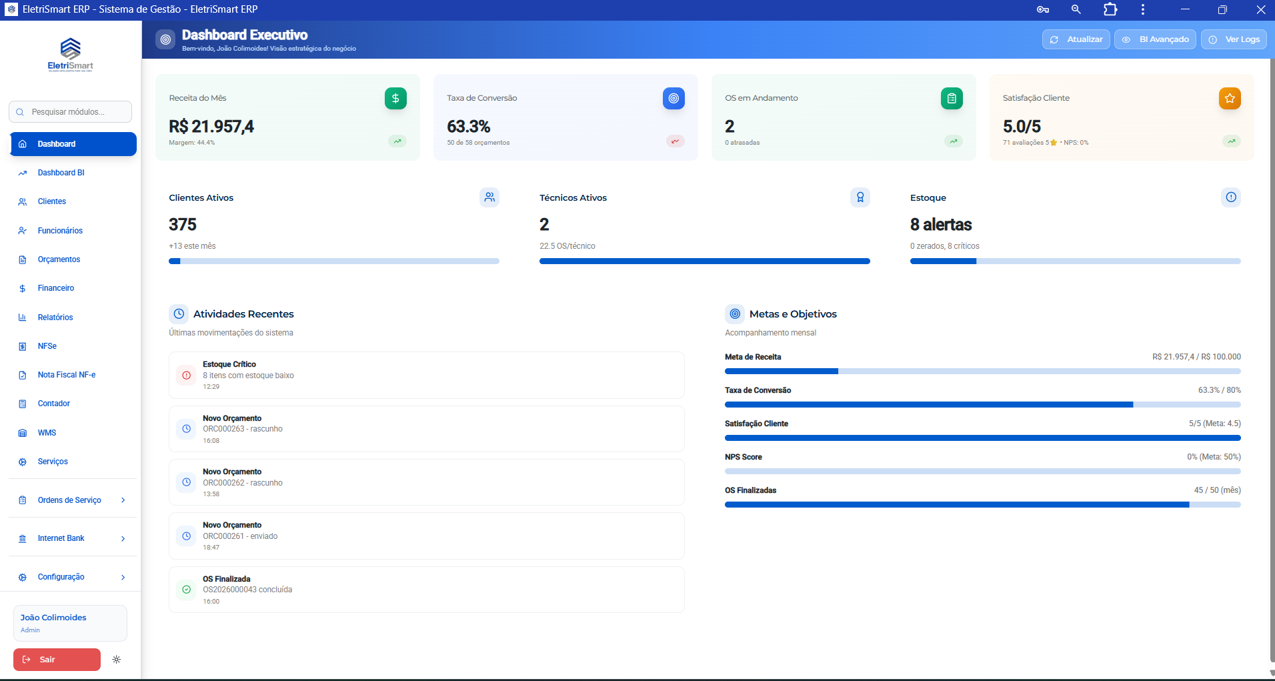Screen dimensions: 1275x681
Task: Open the Financeiro module
Action: tap(73, 288)
